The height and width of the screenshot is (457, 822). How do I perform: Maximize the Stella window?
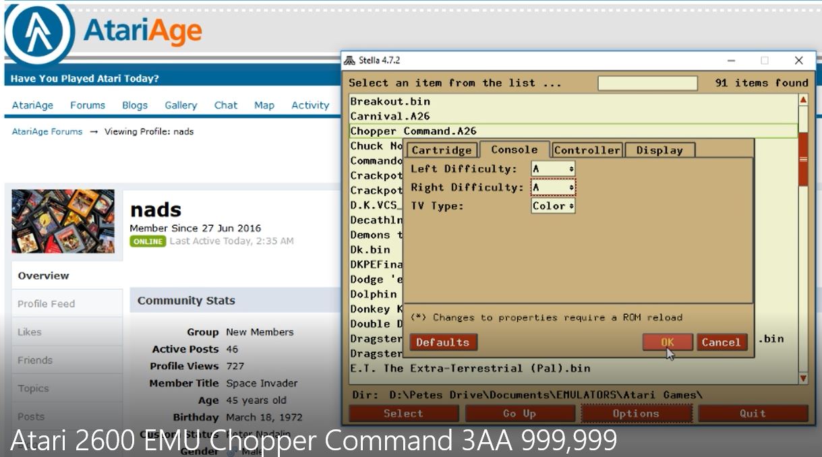tap(765, 61)
